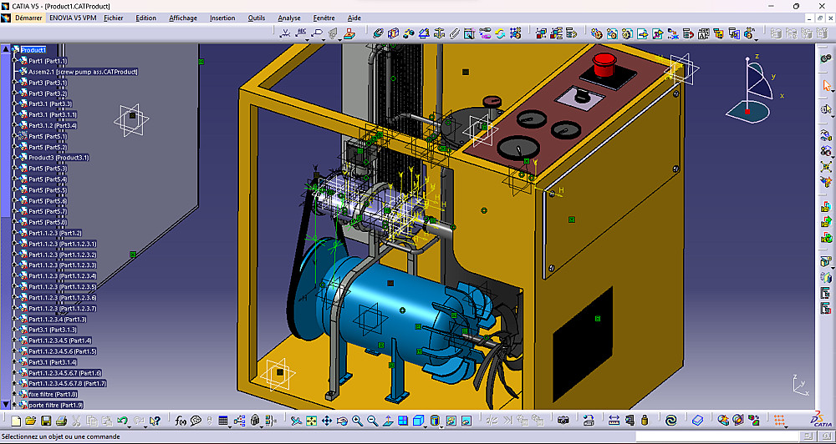The image size is (836, 444).
Task: Select fixe filtre (Part1.8) in the tree
Action: (53, 394)
